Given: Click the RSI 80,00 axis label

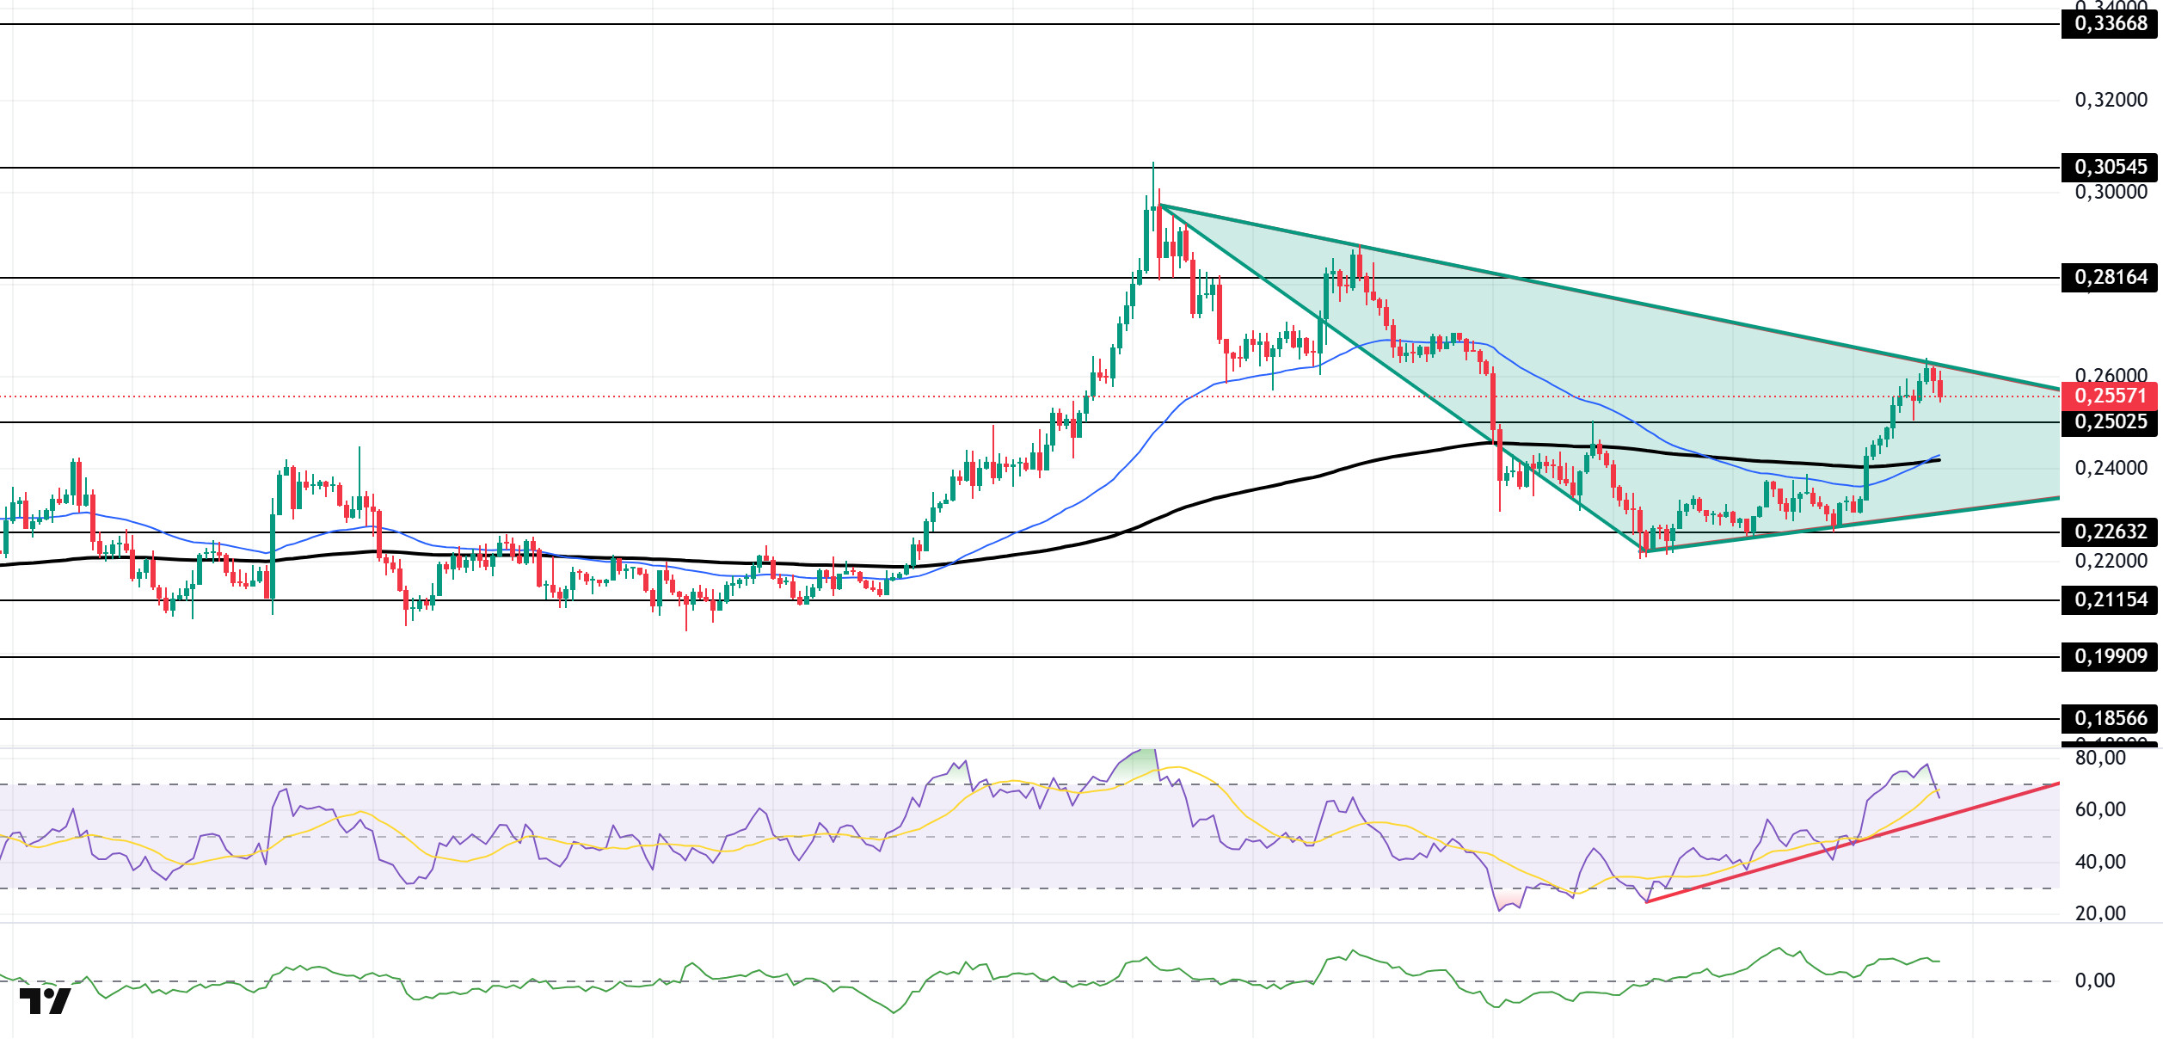Looking at the screenshot, I should (x=2099, y=759).
